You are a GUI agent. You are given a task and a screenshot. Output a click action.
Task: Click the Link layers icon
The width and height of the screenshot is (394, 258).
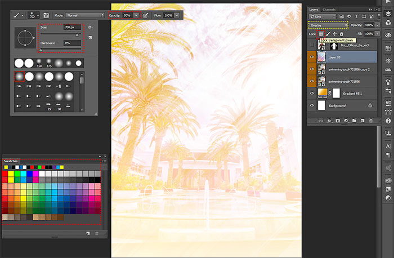[x=321, y=121]
